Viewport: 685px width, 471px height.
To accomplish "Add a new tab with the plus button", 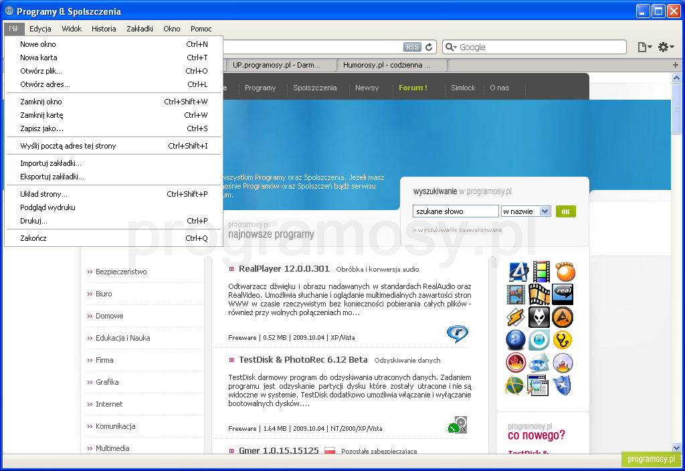I will 676,65.
